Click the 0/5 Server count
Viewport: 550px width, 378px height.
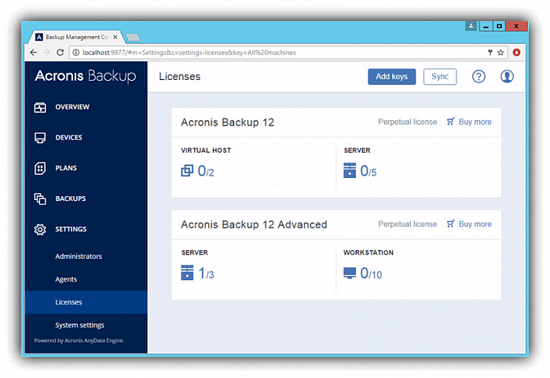[368, 171]
